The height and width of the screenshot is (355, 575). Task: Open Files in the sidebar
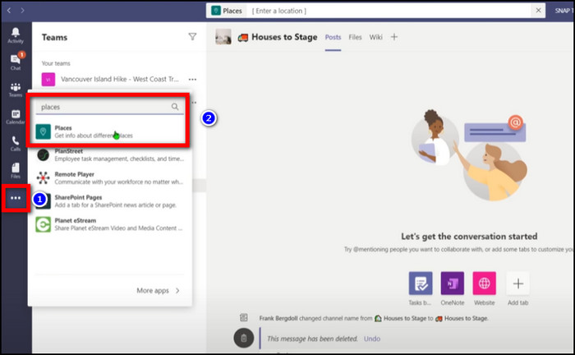tap(16, 171)
